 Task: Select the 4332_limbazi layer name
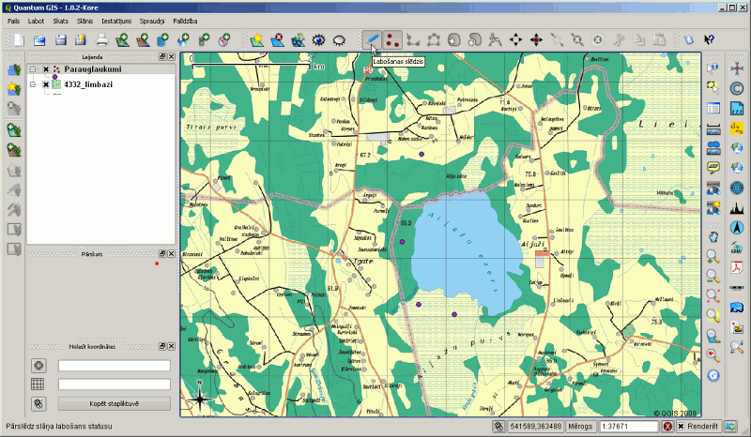click(88, 84)
